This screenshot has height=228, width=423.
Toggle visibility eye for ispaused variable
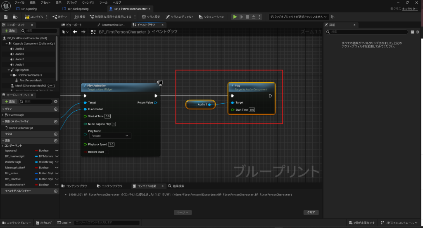tap(57, 151)
